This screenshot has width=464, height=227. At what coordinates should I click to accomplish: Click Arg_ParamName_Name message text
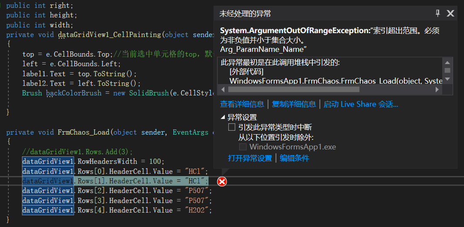click(263, 49)
